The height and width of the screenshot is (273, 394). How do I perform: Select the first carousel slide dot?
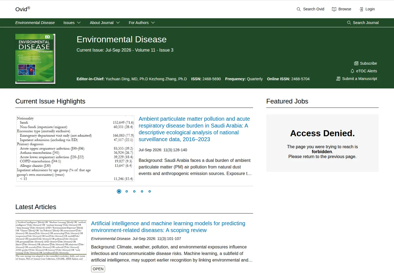tap(119, 191)
